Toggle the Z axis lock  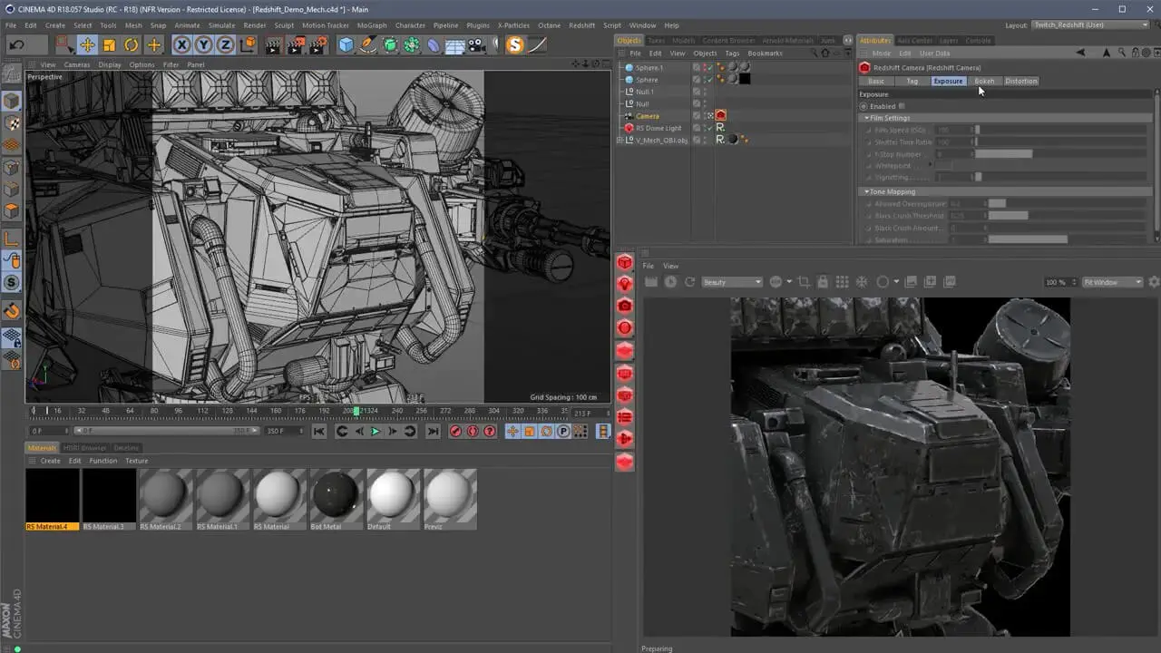click(226, 44)
